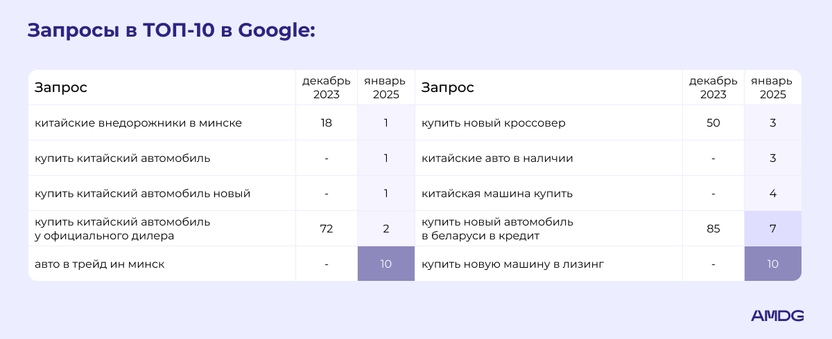The height and width of the screenshot is (339, 832).
Task: Click the December value 72
Action: pyautogui.click(x=326, y=229)
